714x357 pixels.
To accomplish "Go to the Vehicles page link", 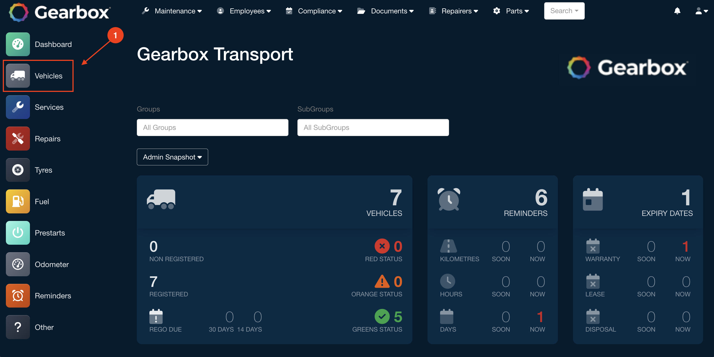I will pyautogui.click(x=48, y=76).
